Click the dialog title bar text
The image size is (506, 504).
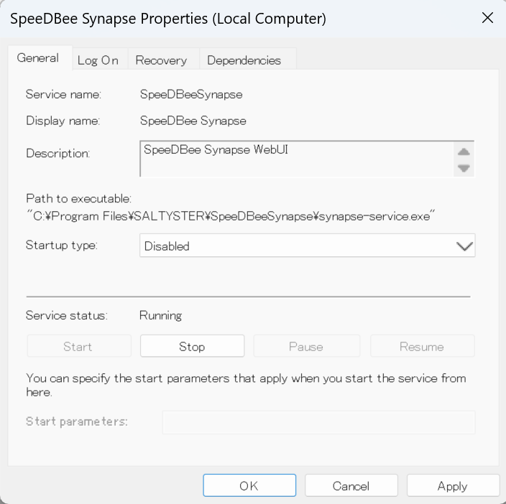168,19
